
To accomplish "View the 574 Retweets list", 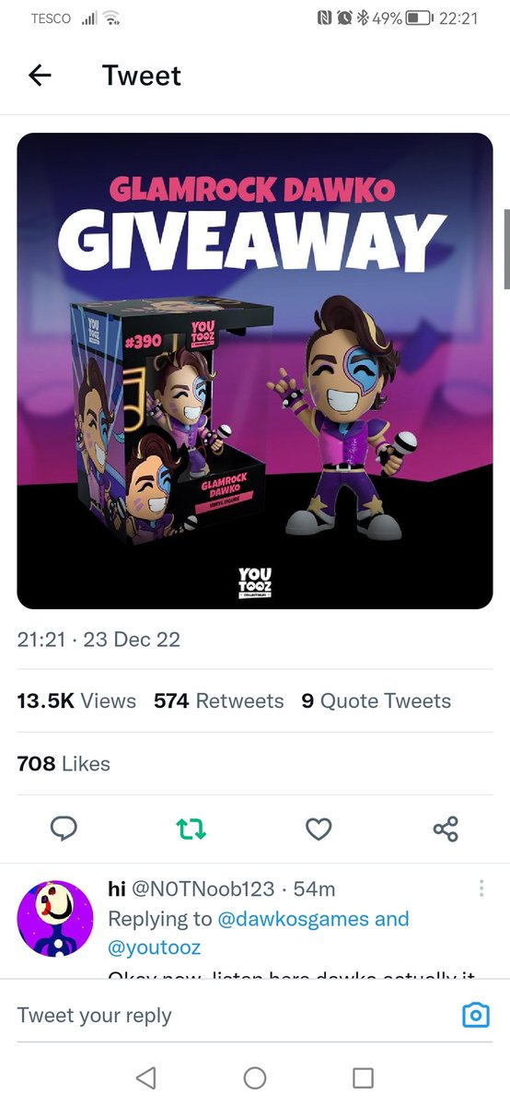I will coord(219,701).
